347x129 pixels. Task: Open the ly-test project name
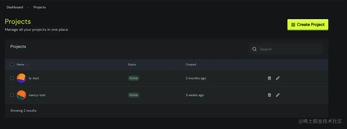(34, 78)
